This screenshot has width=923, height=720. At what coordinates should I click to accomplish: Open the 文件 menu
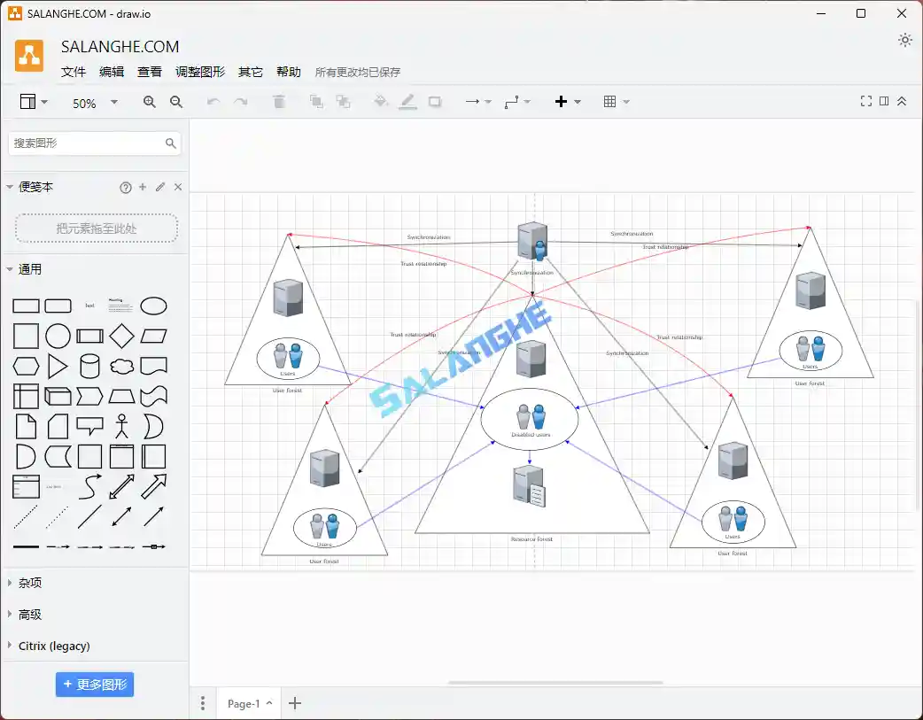point(74,72)
